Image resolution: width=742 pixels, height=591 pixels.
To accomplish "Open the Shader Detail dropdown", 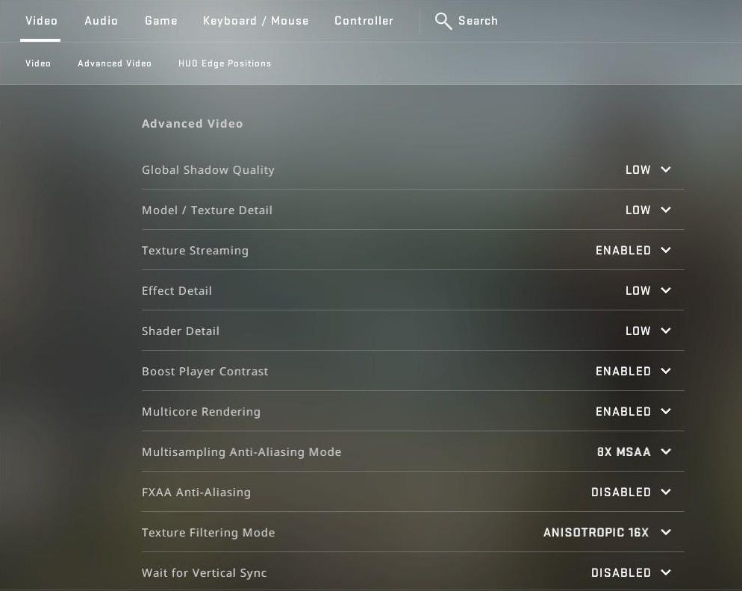I will 648,331.
